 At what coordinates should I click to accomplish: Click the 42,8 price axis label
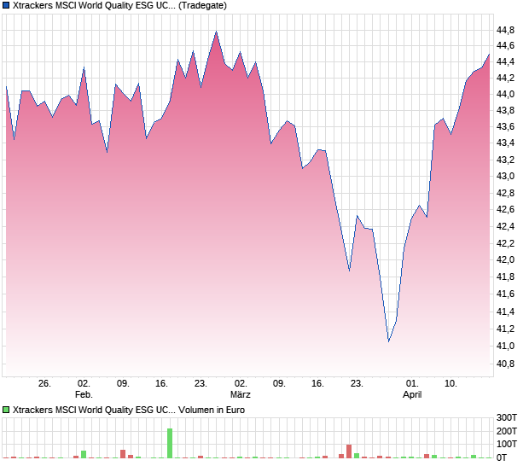pyautogui.click(x=505, y=193)
